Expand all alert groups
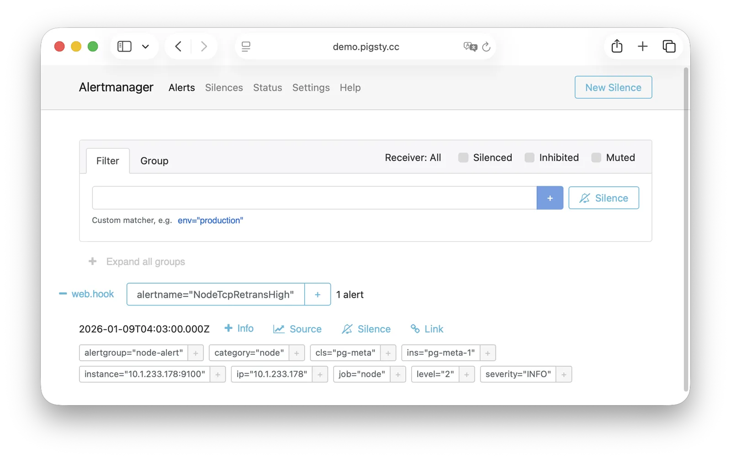Screen dimensions: 731x459 click(137, 261)
